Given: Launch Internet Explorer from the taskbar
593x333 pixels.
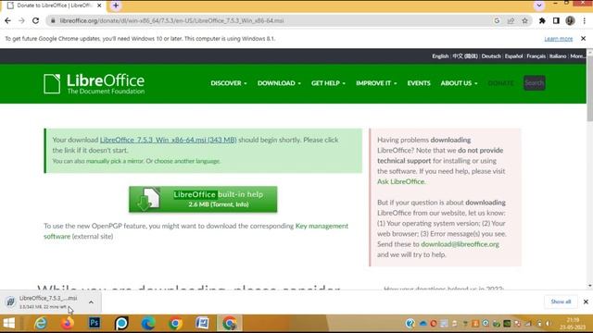Looking at the screenshot, I should point(41,323).
